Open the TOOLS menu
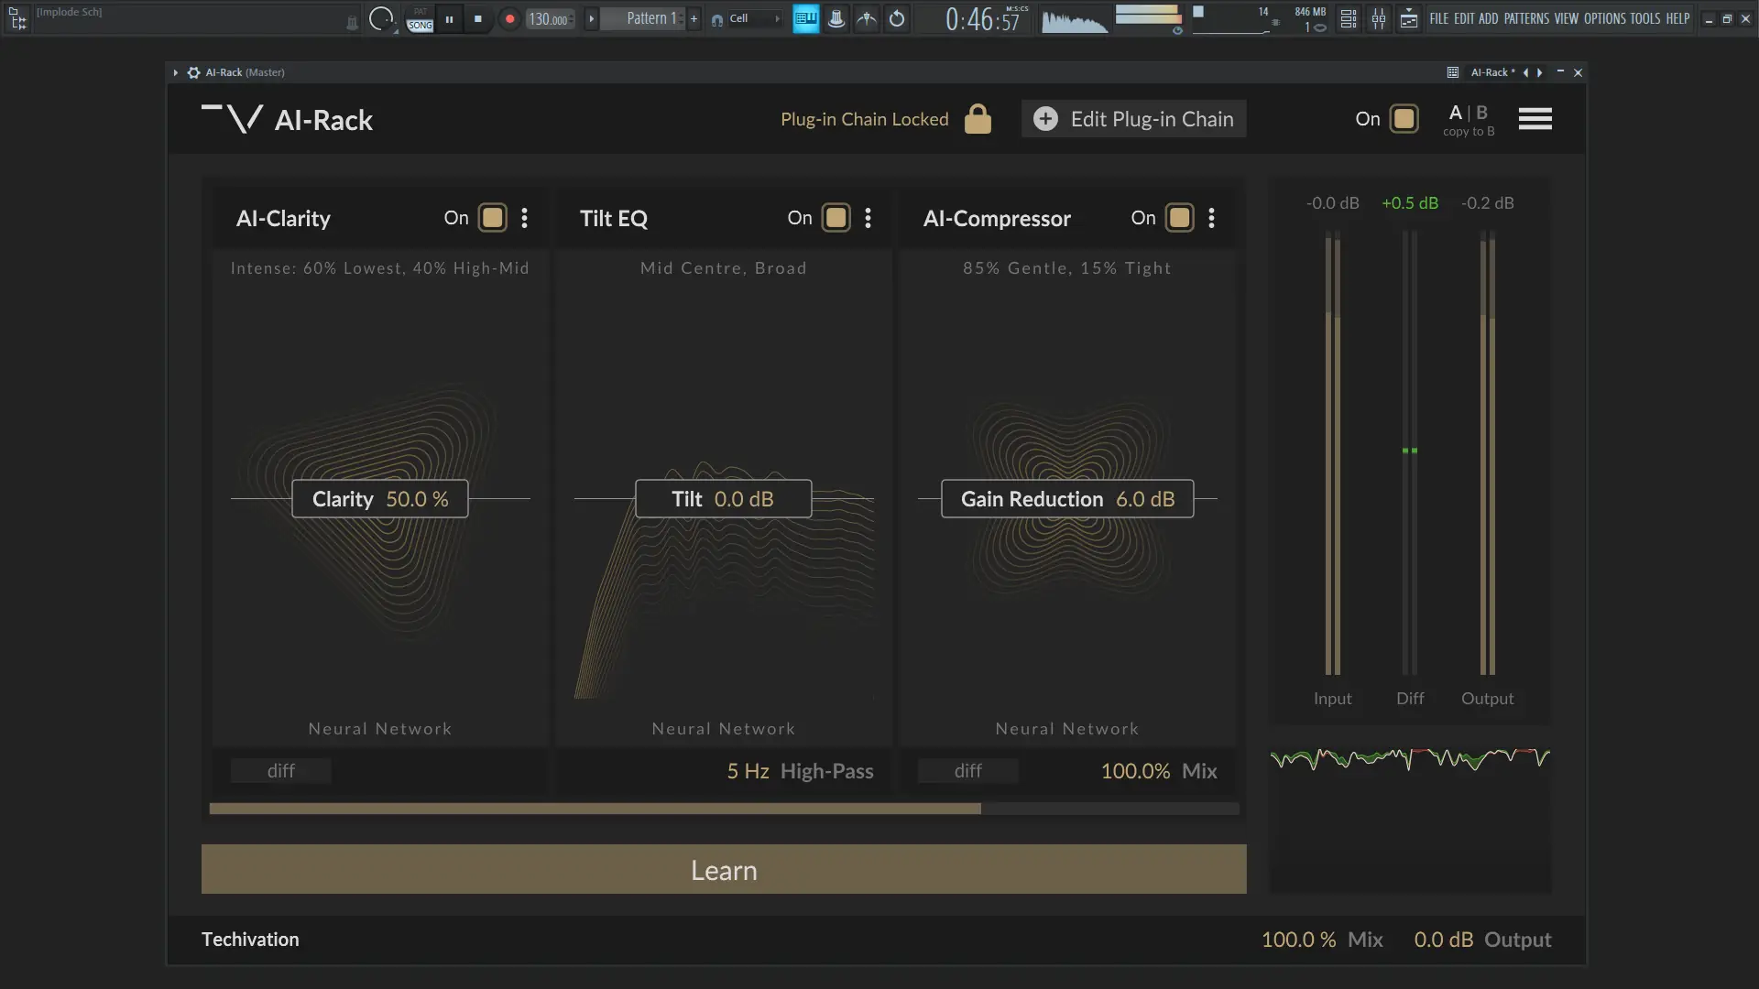This screenshot has height=989, width=1759. (1644, 18)
